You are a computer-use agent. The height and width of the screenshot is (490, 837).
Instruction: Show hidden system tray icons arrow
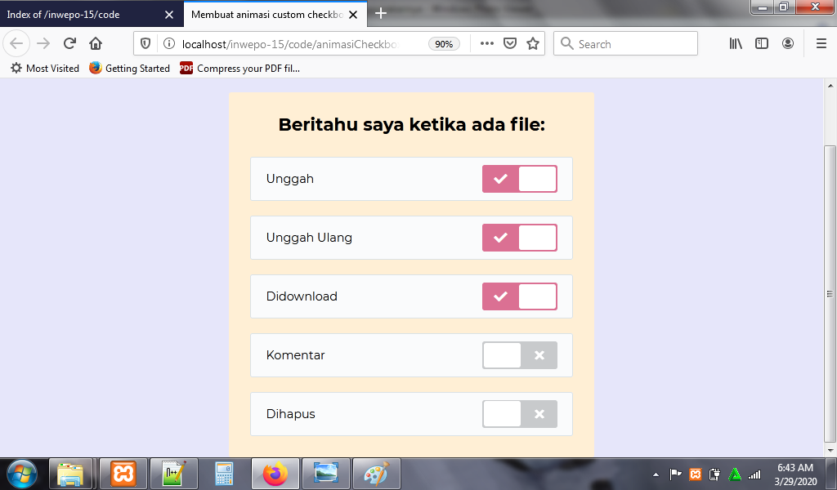click(656, 474)
